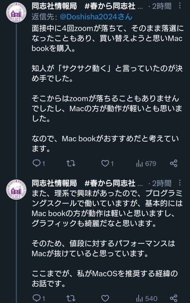Reply to the first tweet about Zoom crashing
190x303 pixels.
[x=37, y=163]
